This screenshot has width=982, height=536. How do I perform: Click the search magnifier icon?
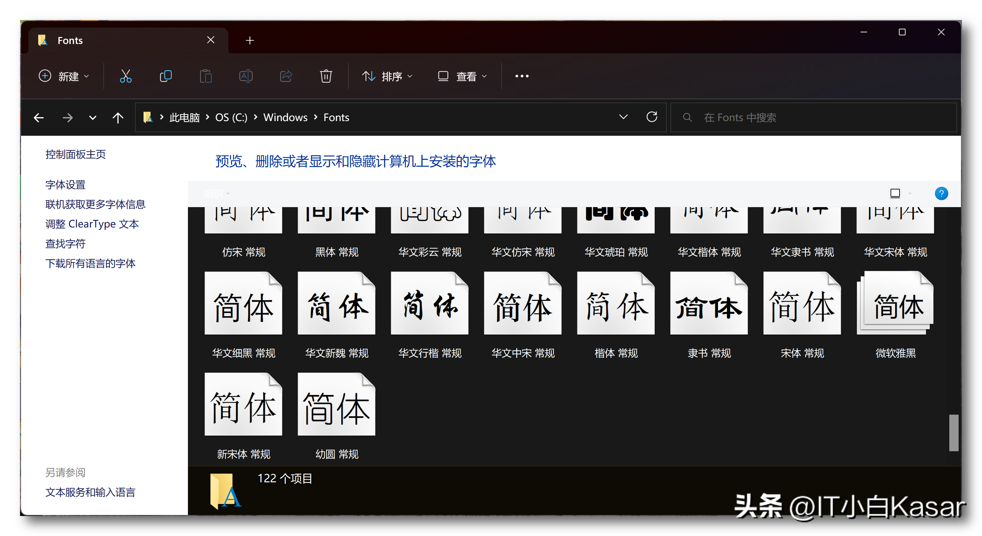tap(687, 117)
